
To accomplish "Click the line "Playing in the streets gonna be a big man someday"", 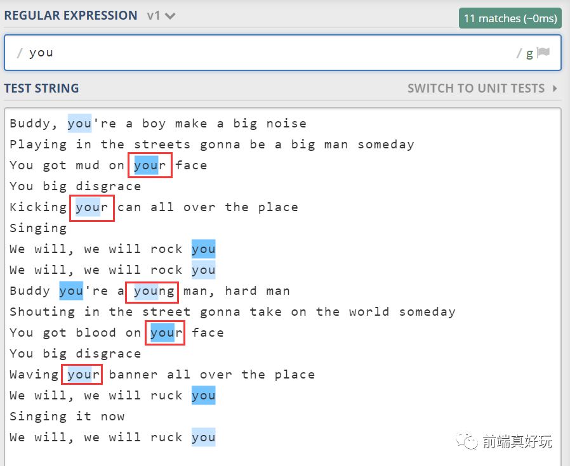I will coord(212,145).
